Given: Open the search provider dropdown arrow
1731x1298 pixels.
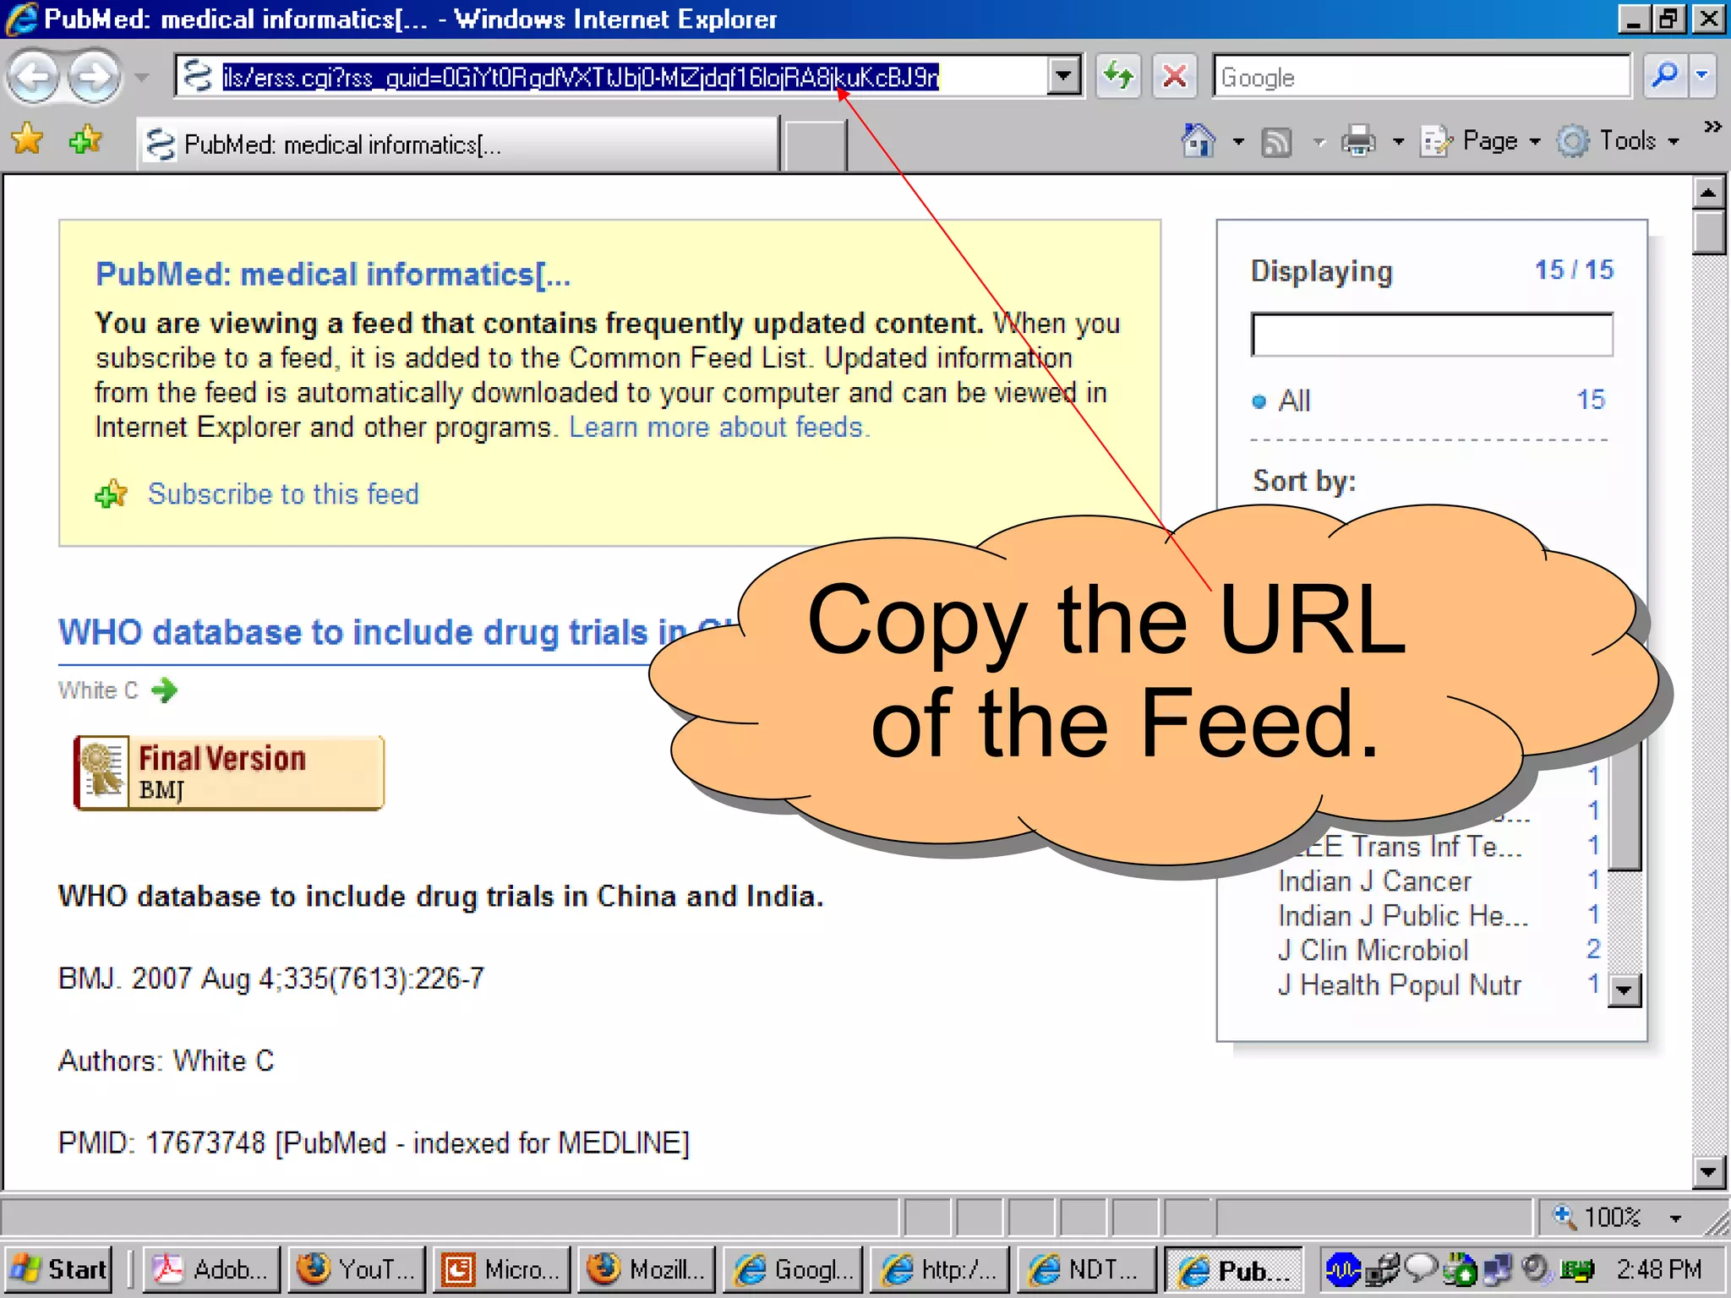Looking at the screenshot, I should click(1702, 77).
